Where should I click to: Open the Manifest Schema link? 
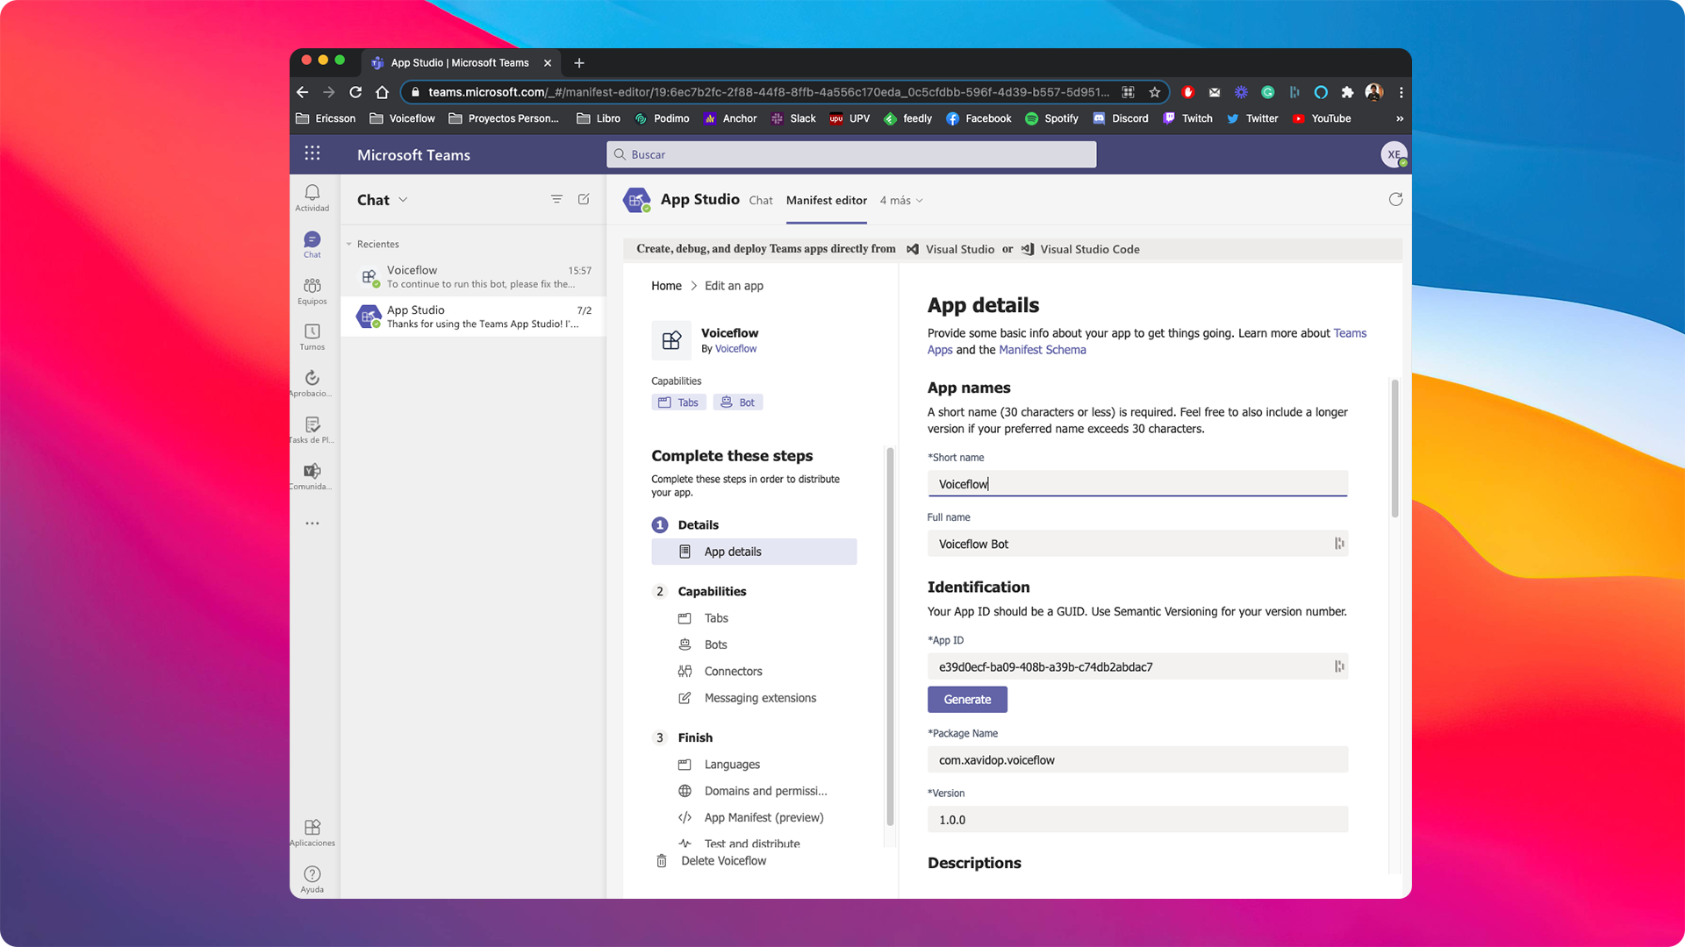click(x=1043, y=349)
